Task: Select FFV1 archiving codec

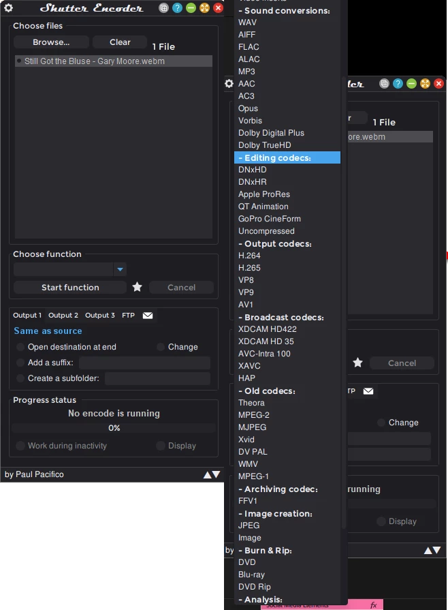Action: click(248, 501)
